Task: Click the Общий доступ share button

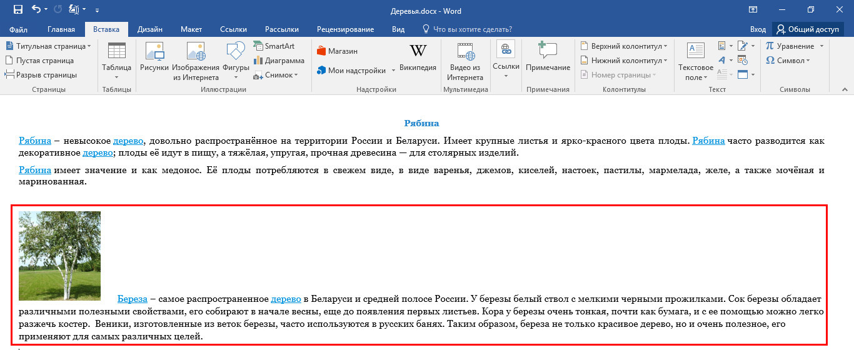Action: pos(807,29)
